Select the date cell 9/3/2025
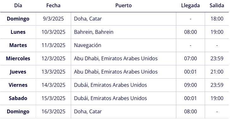The height and width of the screenshot is (119, 230). [53, 19]
